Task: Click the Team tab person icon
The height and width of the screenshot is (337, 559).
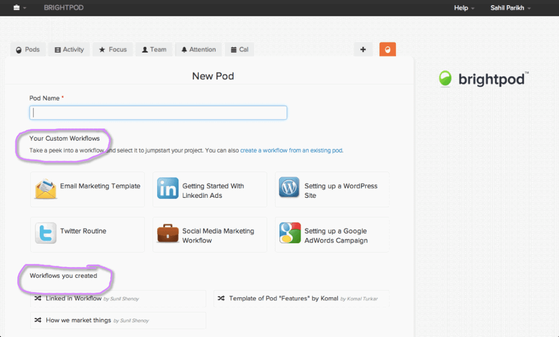Action: pos(145,50)
